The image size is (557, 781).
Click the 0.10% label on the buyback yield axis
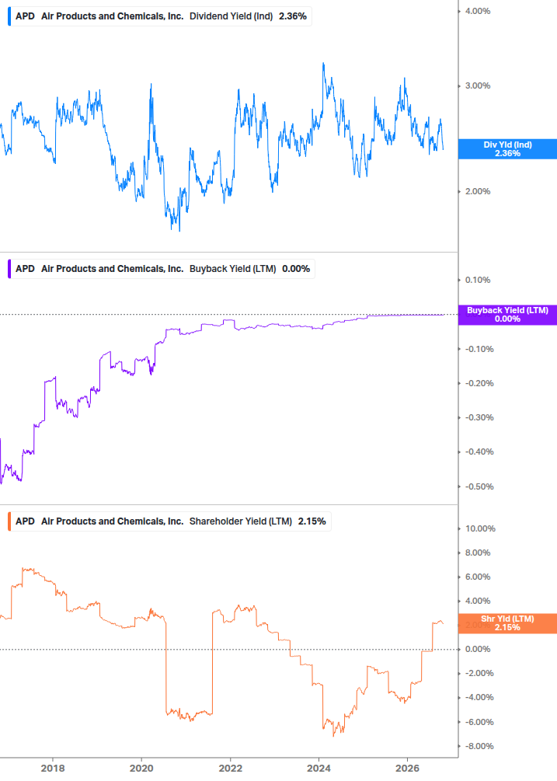click(478, 280)
